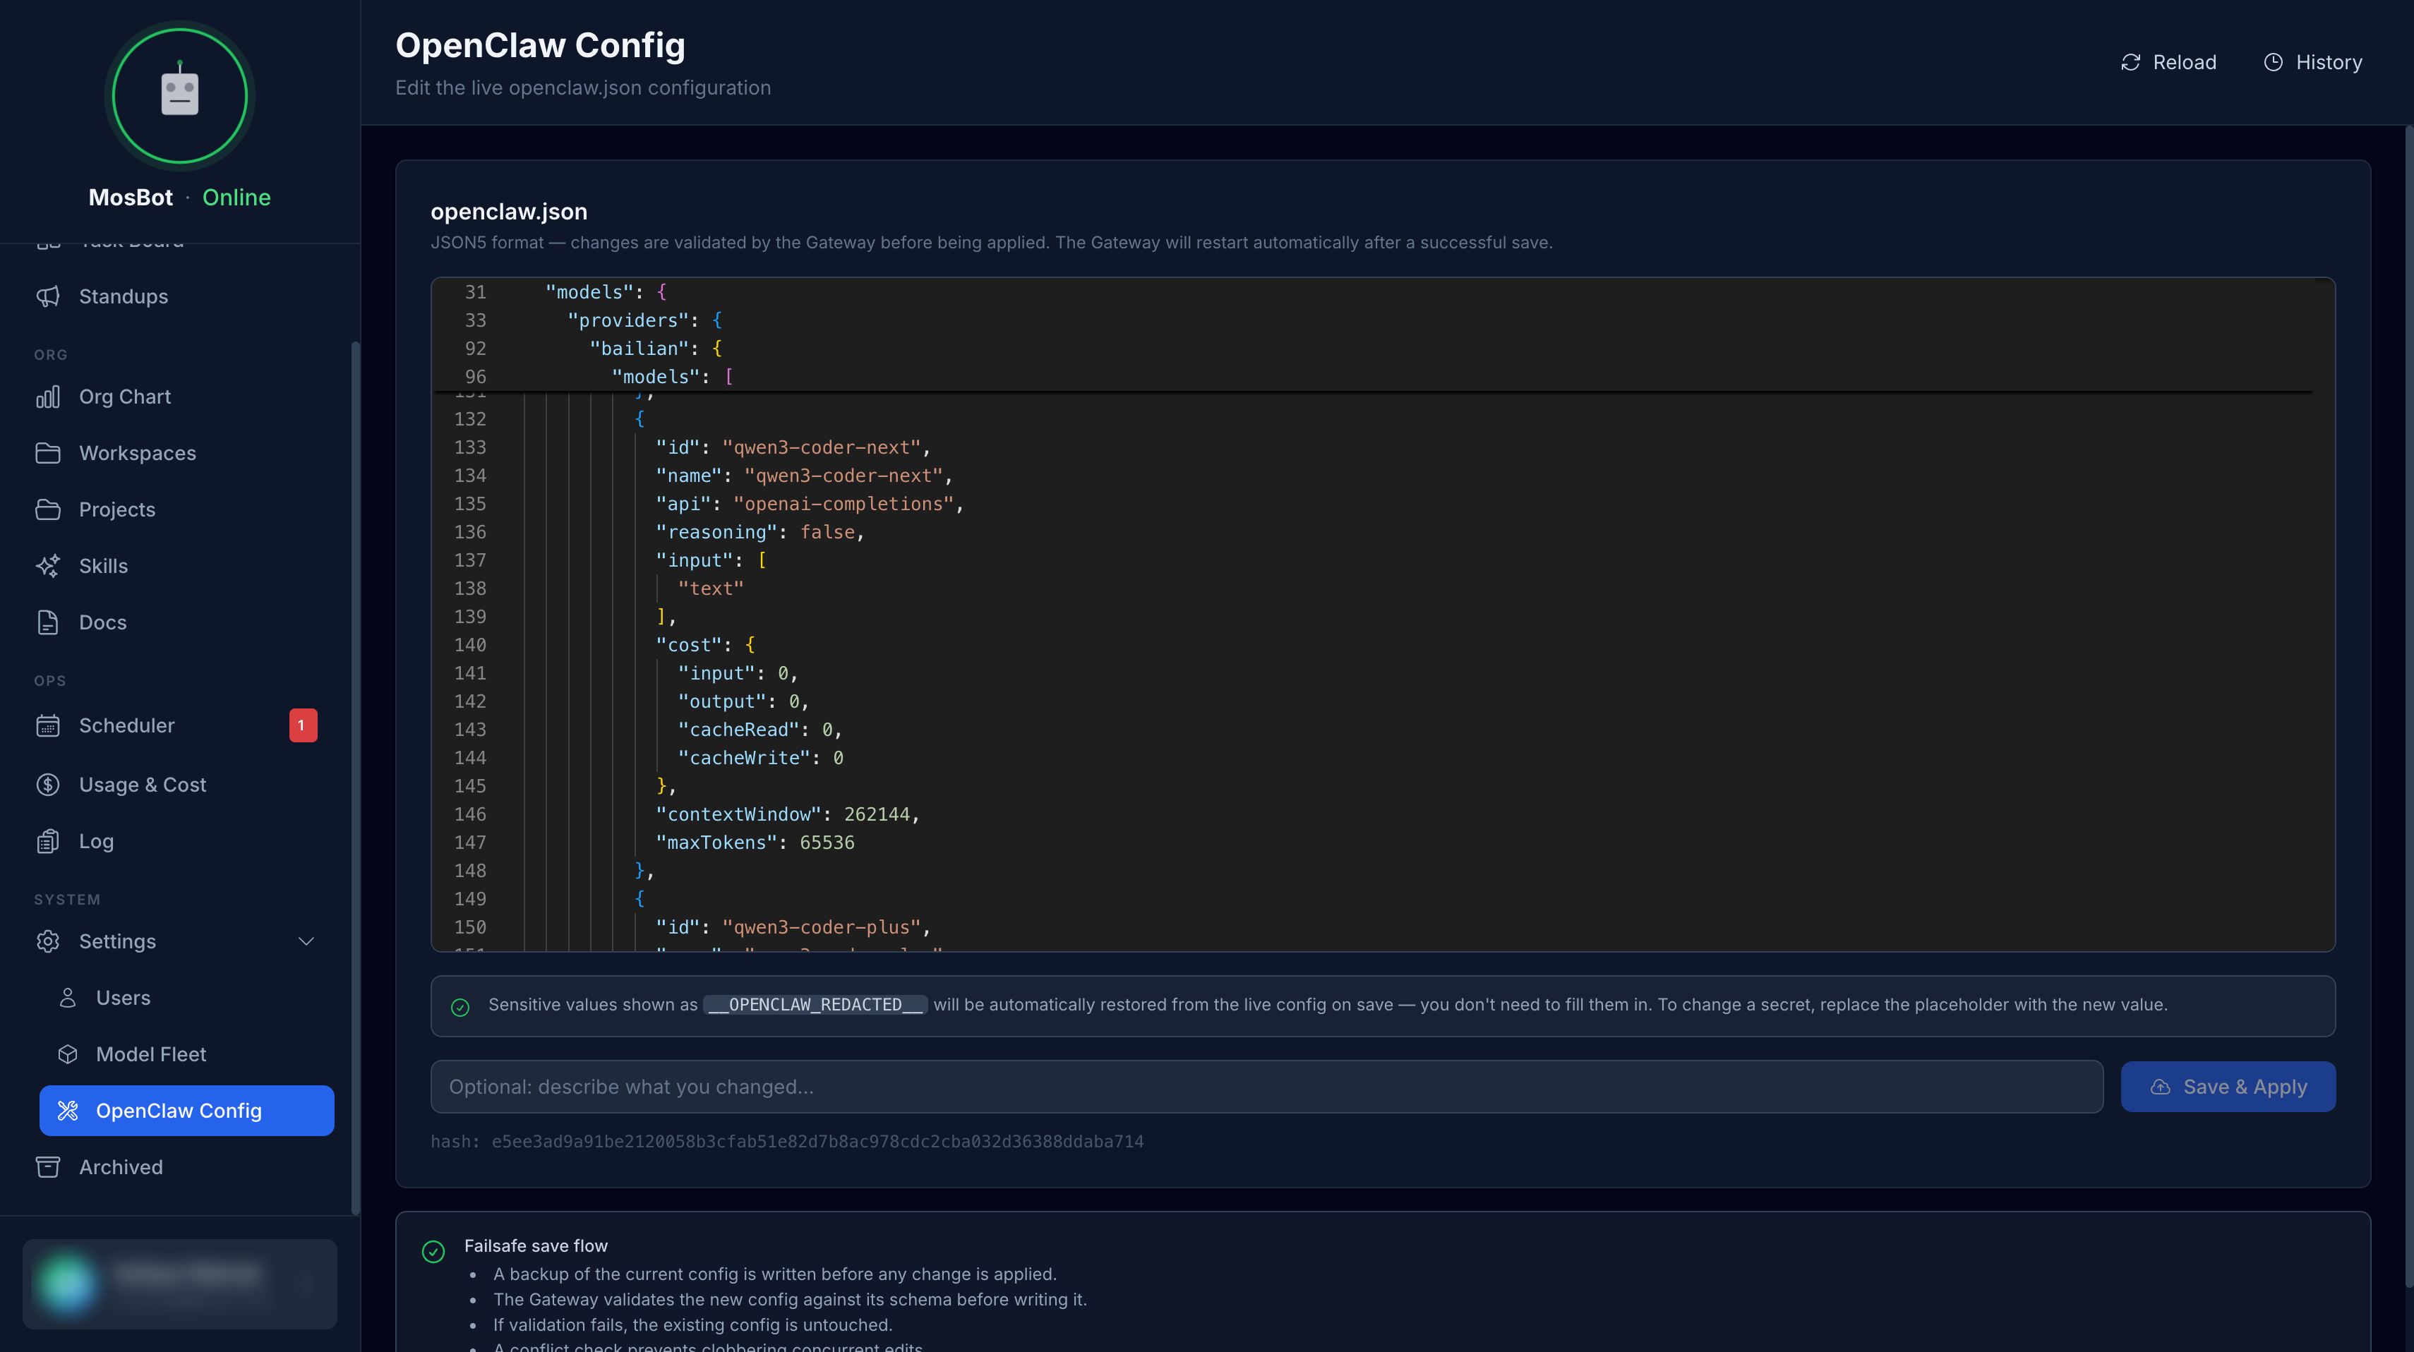The image size is (2414, 1352).
Task: Select the Org Chart sidebar icon
Action: (49, 397)
